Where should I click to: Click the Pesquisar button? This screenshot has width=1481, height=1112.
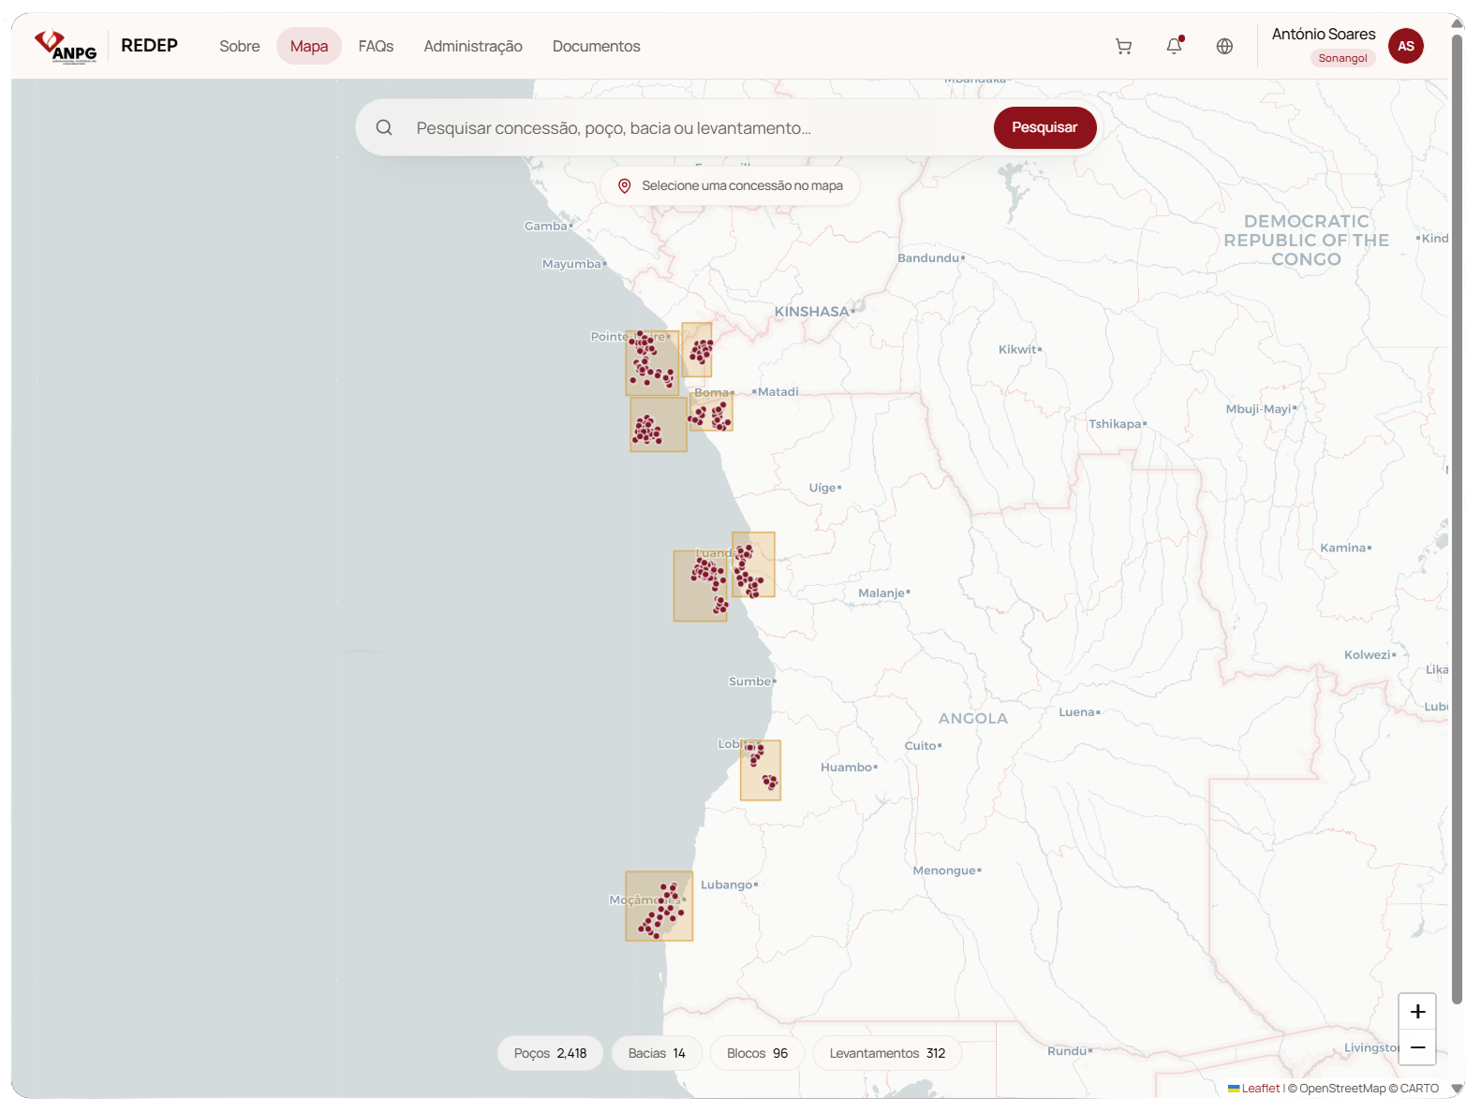[x=1044, y=127]
